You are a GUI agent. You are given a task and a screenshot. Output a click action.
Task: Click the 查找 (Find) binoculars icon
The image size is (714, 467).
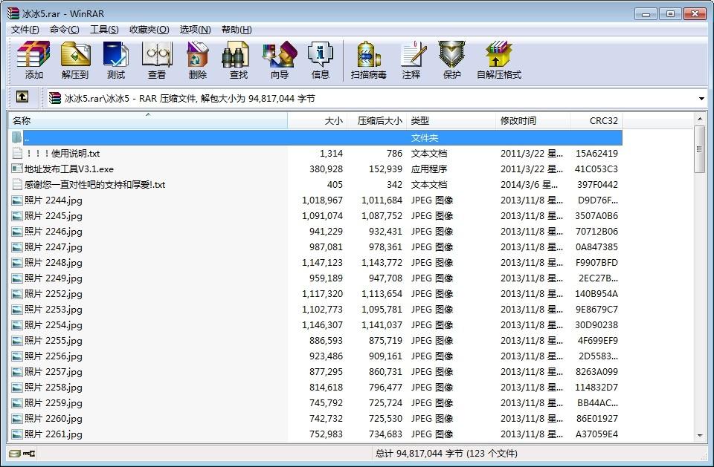(x=238, y=59)
